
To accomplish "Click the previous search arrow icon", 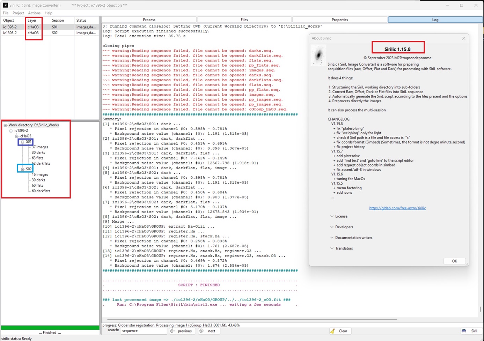I will pos(173,331).
